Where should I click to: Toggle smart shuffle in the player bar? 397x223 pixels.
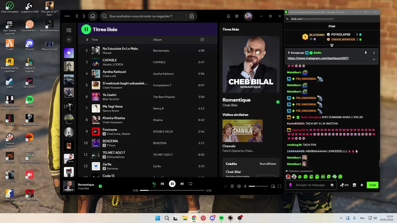[154, 184]
